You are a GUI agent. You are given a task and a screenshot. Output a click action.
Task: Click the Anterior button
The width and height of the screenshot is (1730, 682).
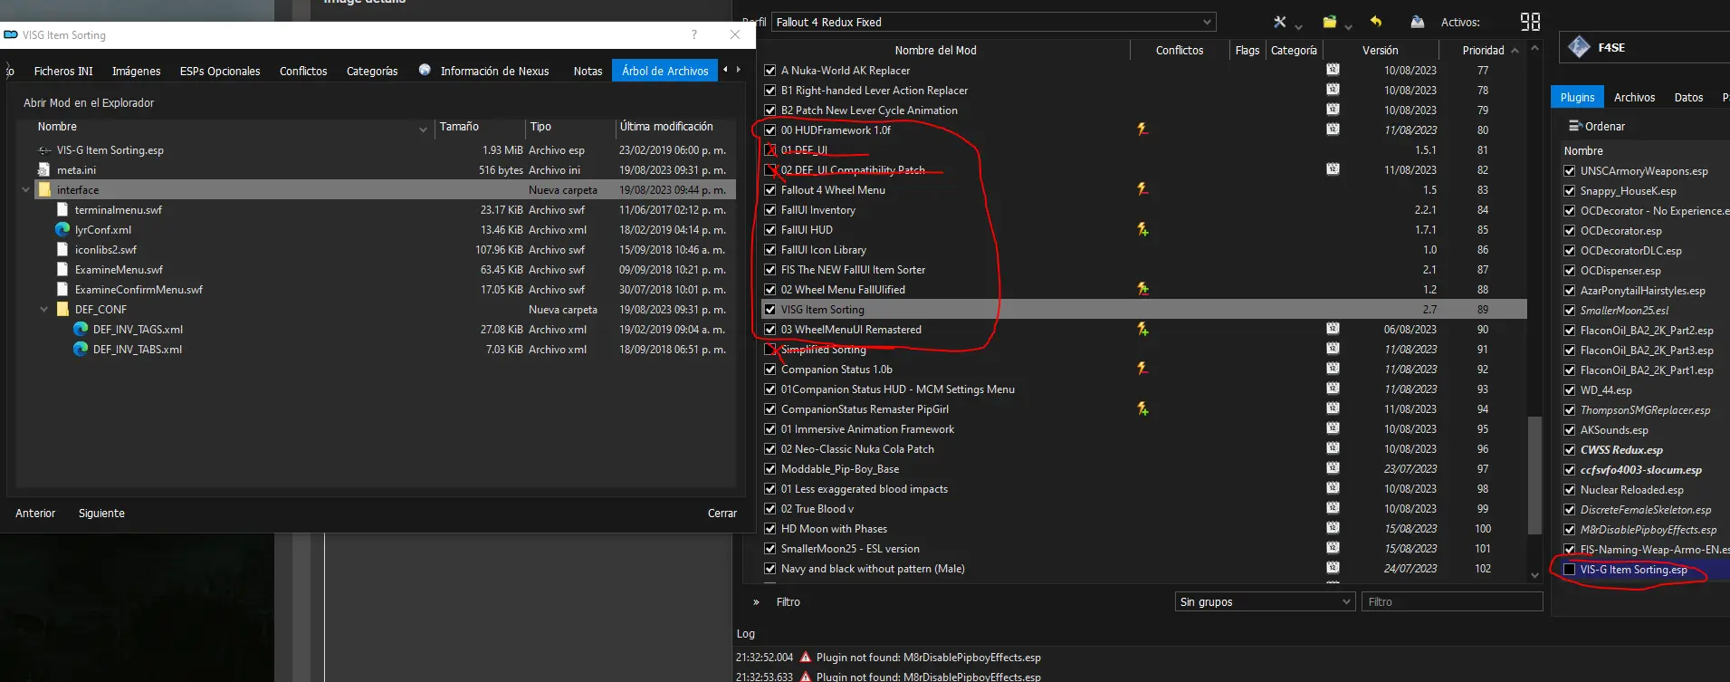coord(35,513)
